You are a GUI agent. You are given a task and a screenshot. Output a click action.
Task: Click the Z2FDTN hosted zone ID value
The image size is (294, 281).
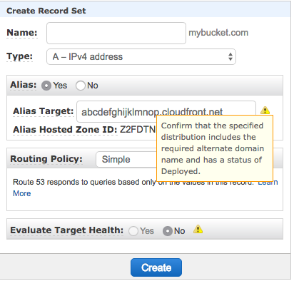pos(138,130)
